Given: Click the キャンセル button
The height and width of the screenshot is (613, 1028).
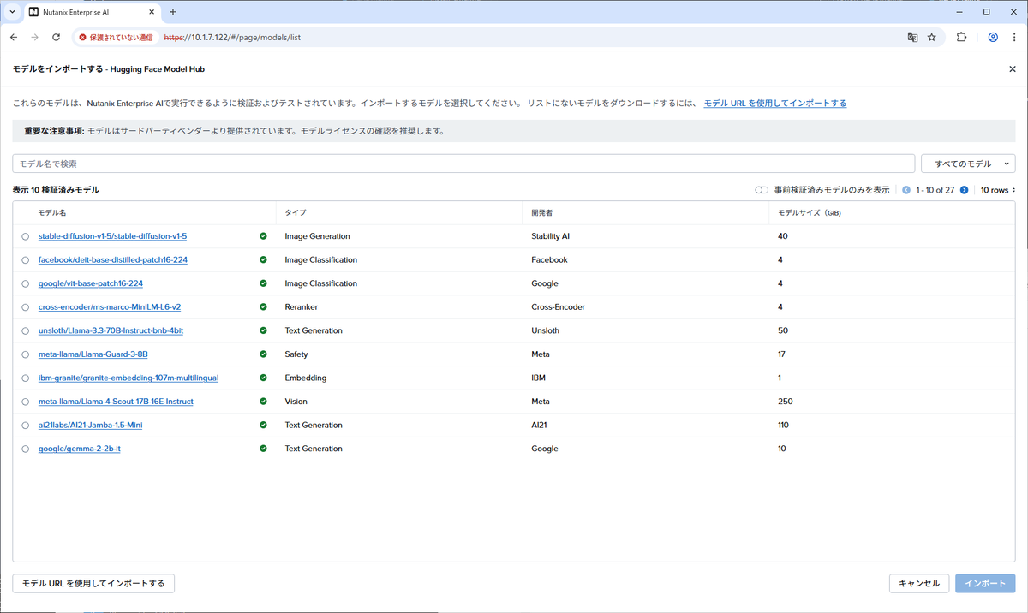Looking at the screenshot, I should 919,583.
